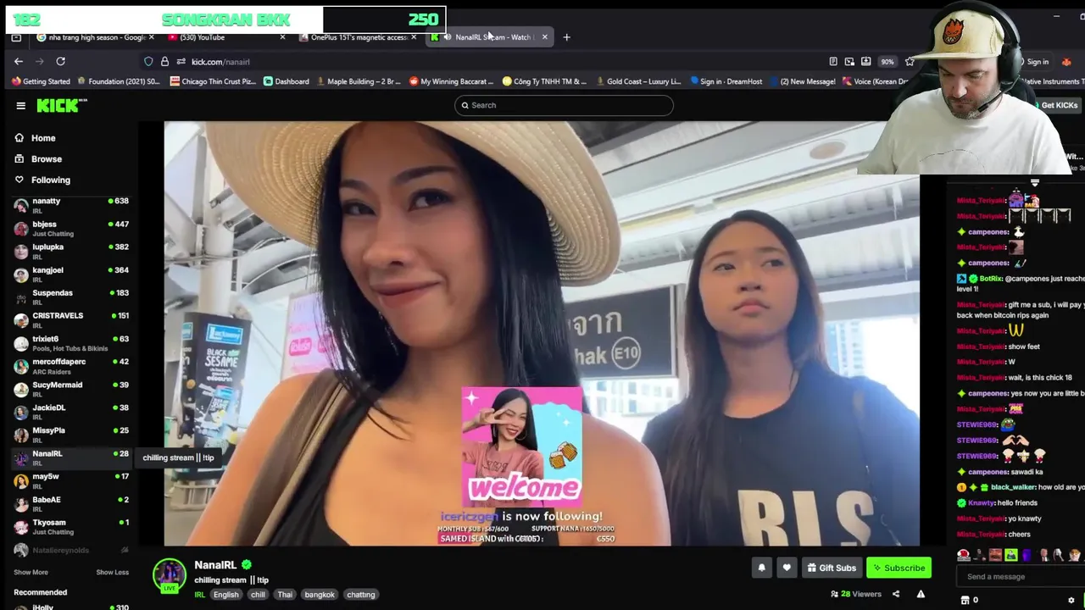The image size is (1085, 610).
Task: Click the KICK logo
Action: (x=62, y=105)
